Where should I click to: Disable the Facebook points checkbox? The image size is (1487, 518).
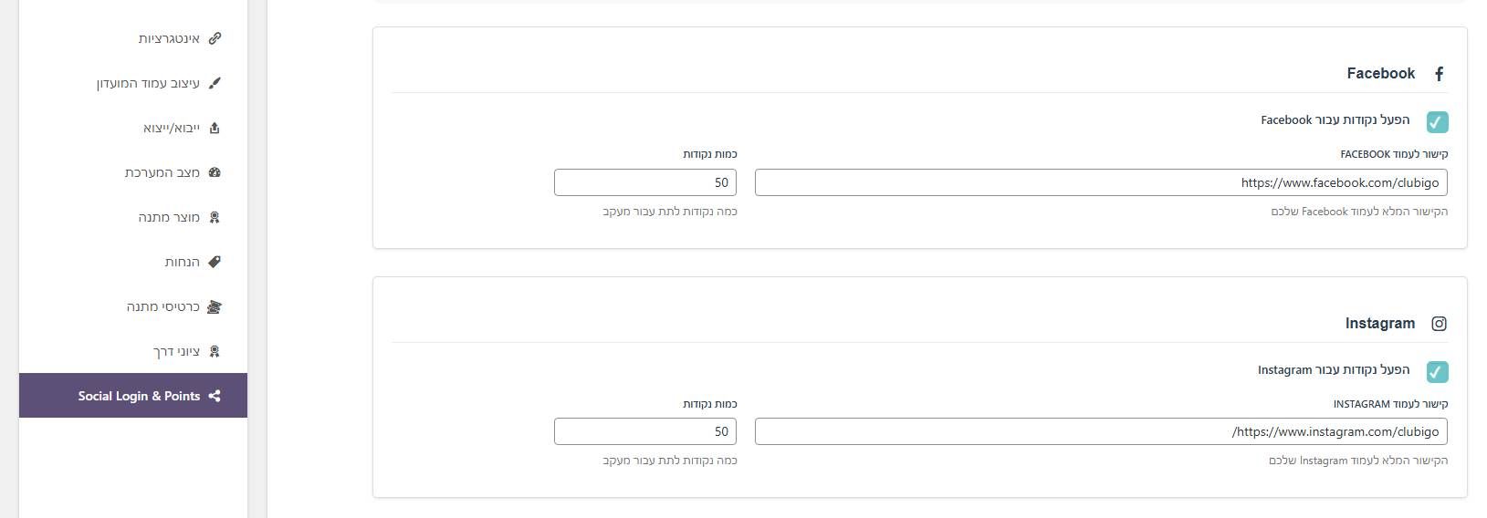click(x=1437, y=121)
